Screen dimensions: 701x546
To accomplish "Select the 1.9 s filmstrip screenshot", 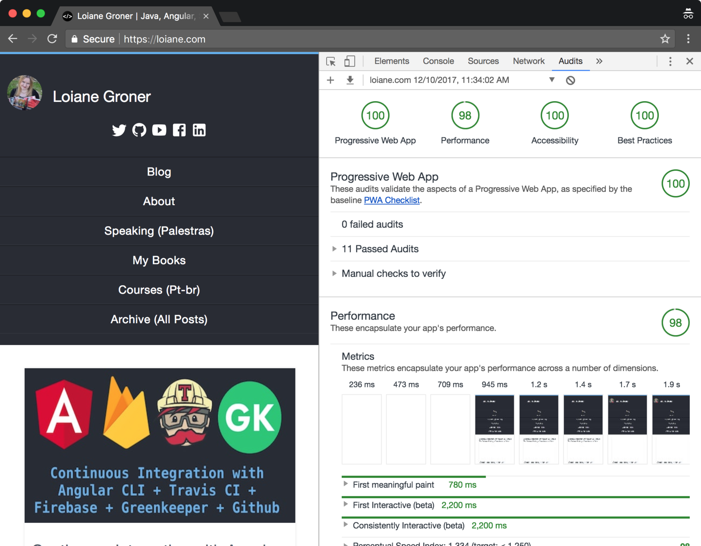I will [x=671, y=430].
